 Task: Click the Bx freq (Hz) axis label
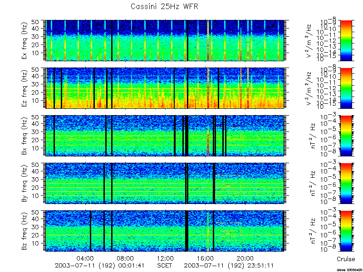[25, 136]
